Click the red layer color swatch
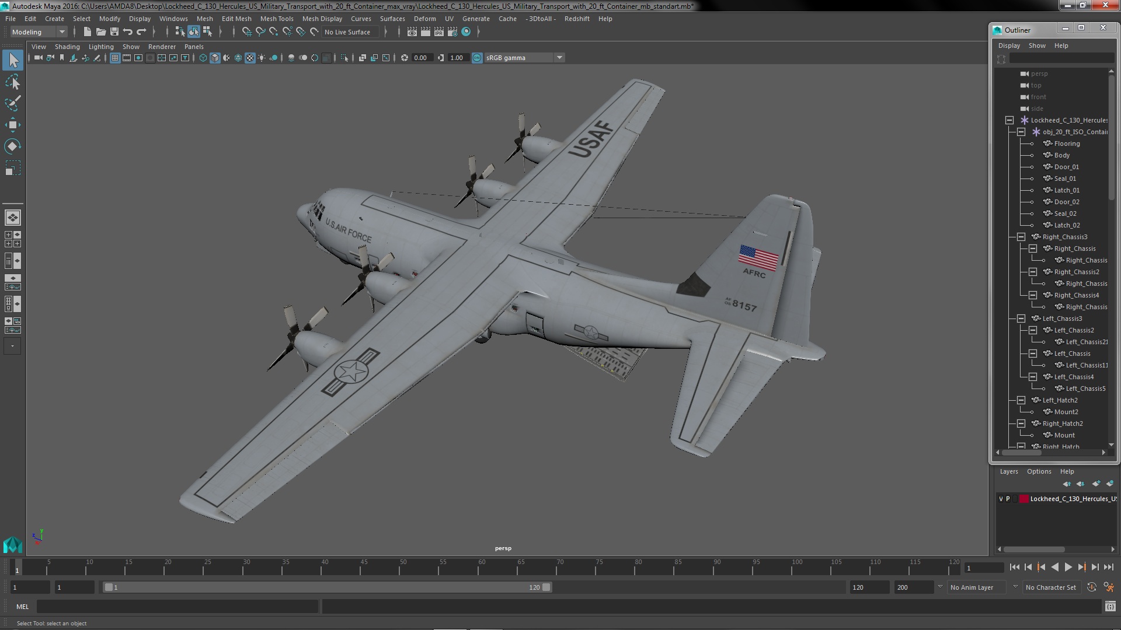This screenshot has height=630, width=1121. 1023,499
